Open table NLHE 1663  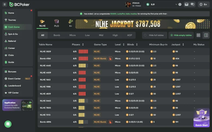point(124,80)
